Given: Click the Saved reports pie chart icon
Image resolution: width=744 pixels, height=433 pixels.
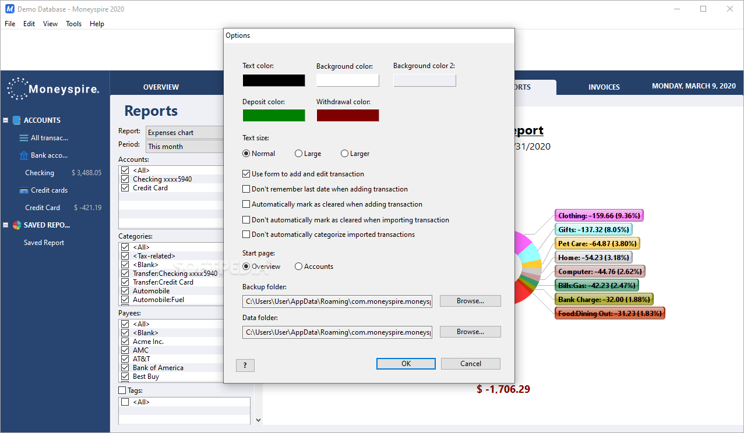Looking at the screenshot, I should 16,225.
